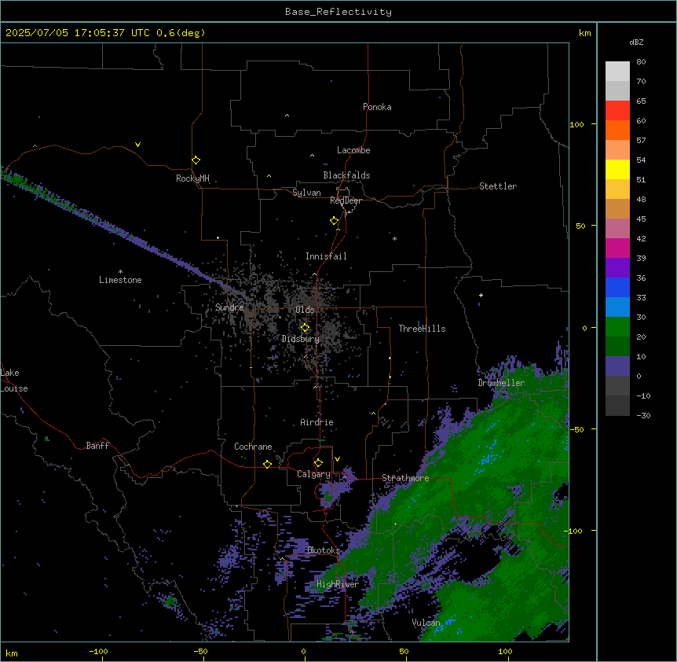The height and width of the screenshot is (662, 677).
Task: Click the Okotoks label
Action: pos(324,550)
